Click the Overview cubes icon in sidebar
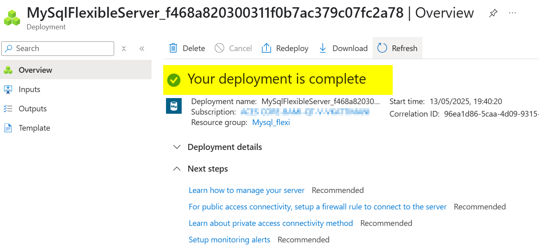This screenshot has width=539, height=246. (x=8, y=70)
